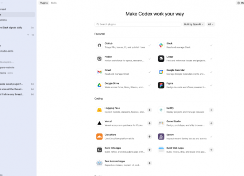Toggle the Gmail installed checkmark
The width and height of the screenshot is (244, 176).
coord(150,72)
